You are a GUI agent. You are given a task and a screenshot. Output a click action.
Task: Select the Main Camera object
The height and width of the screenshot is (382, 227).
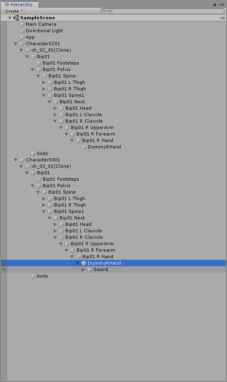(x=41, y=24)
